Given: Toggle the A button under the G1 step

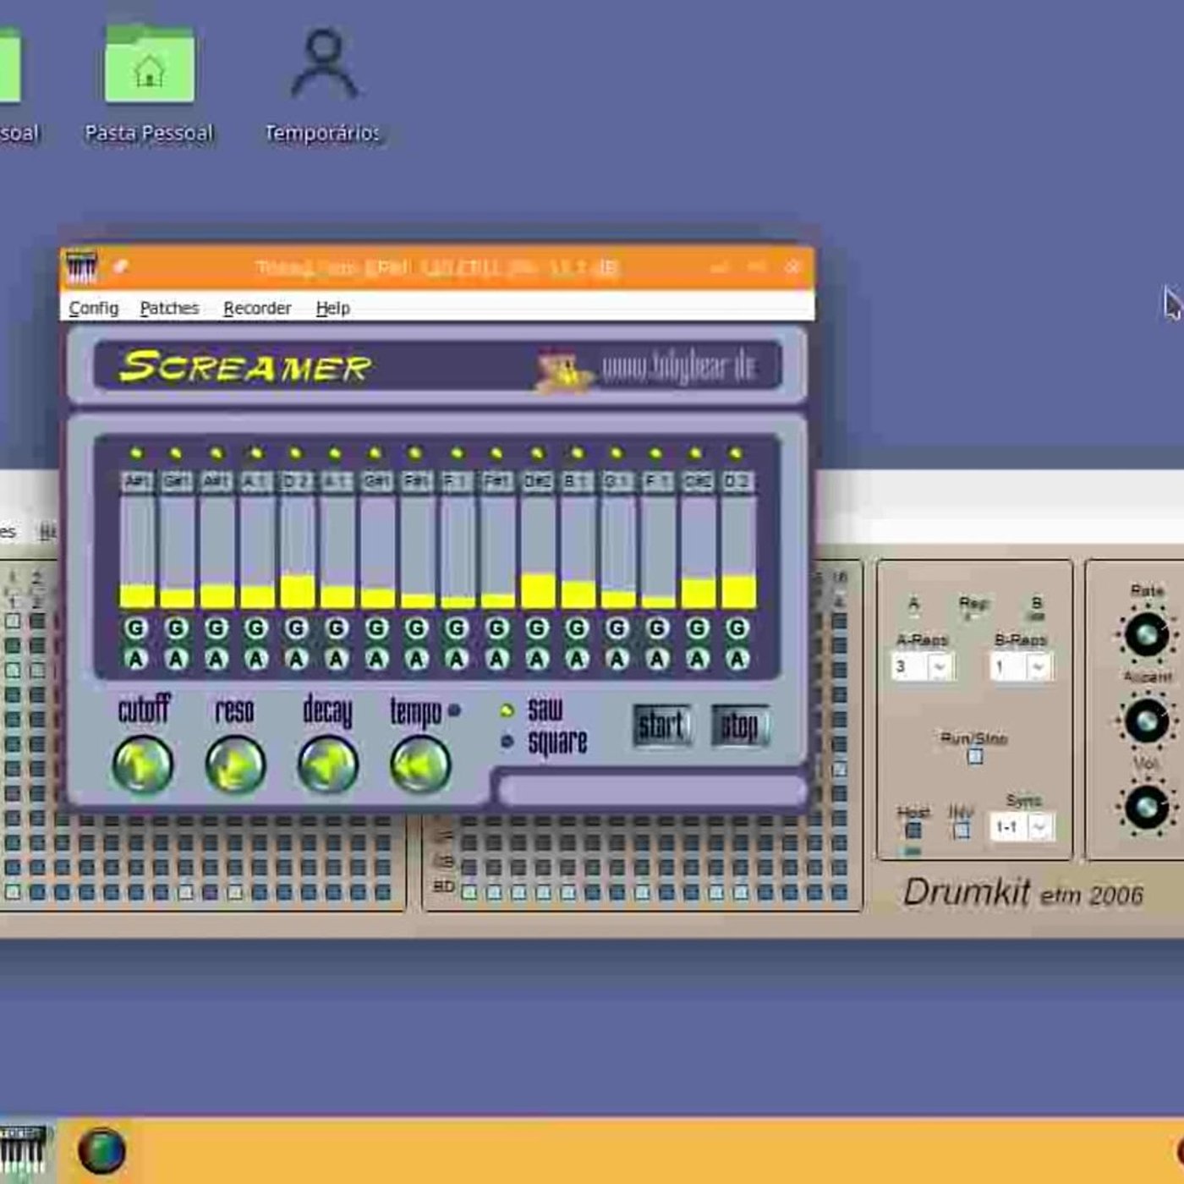Looking at the screenshot, I should point(617,659).
